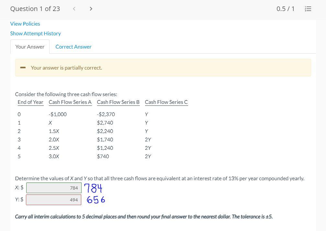The image size is (326, 231).
Task: Click the handwritten annotation 656
Action: (x=95, y=200)
